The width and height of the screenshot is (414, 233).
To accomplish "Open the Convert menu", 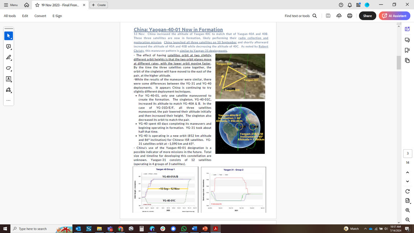I will point(40,16).
